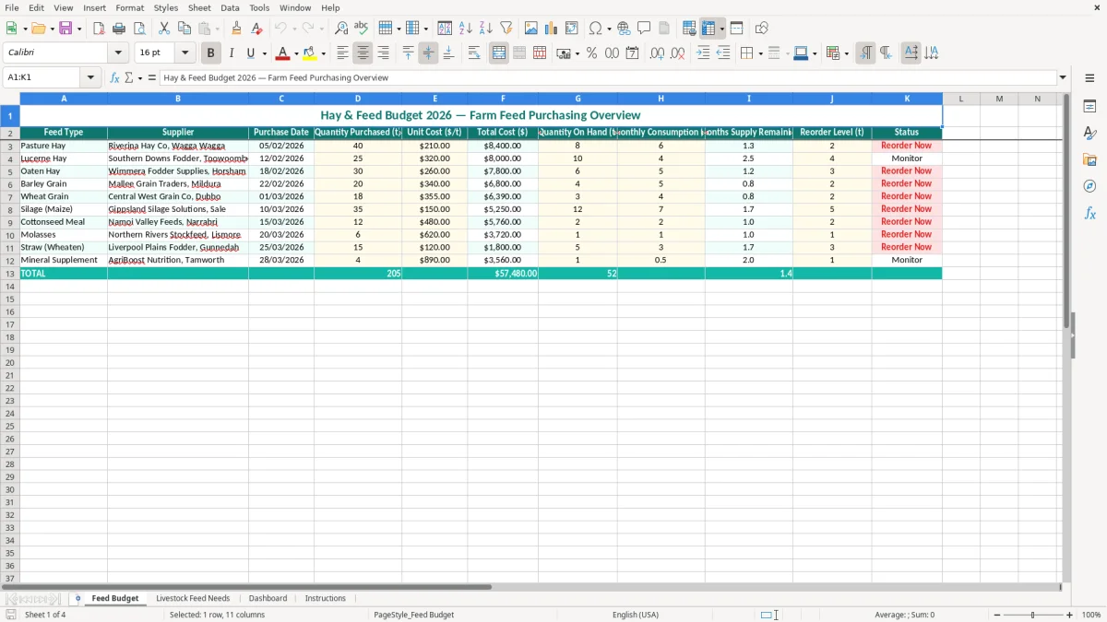1107x622 pixels.
Task: Open the Tools menu
Action: (x=259, y=7)
